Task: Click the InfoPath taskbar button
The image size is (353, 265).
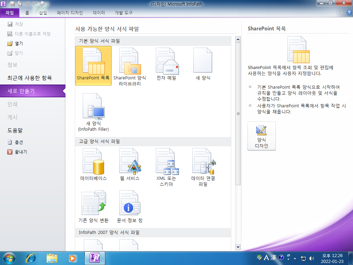Action: point(95,258)
